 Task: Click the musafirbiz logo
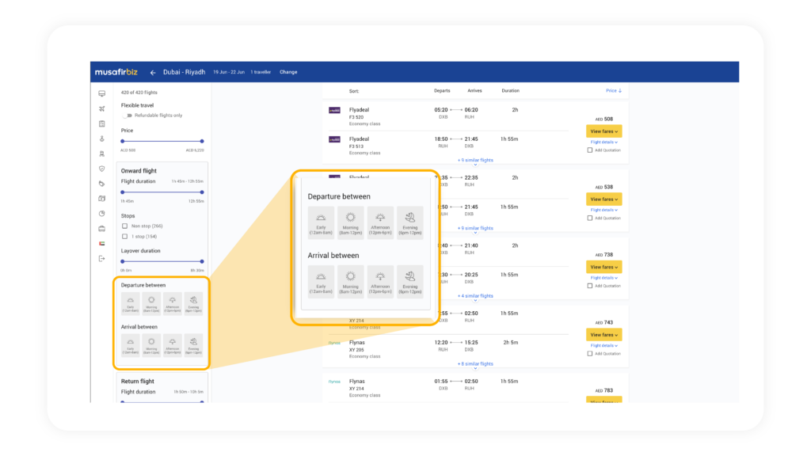click(x=116, y=72)
